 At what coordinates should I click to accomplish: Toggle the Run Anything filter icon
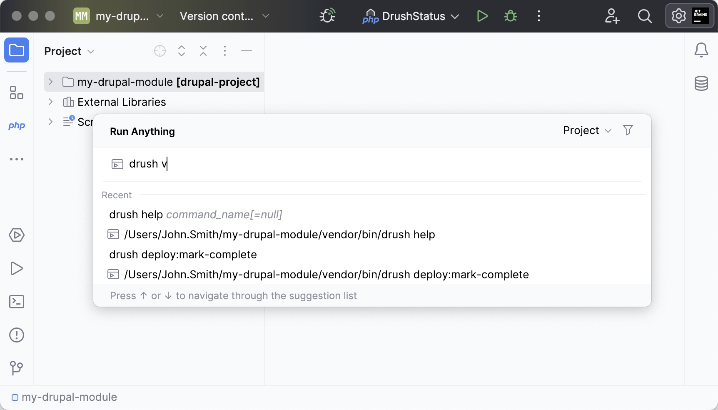[x=628, y=130]
